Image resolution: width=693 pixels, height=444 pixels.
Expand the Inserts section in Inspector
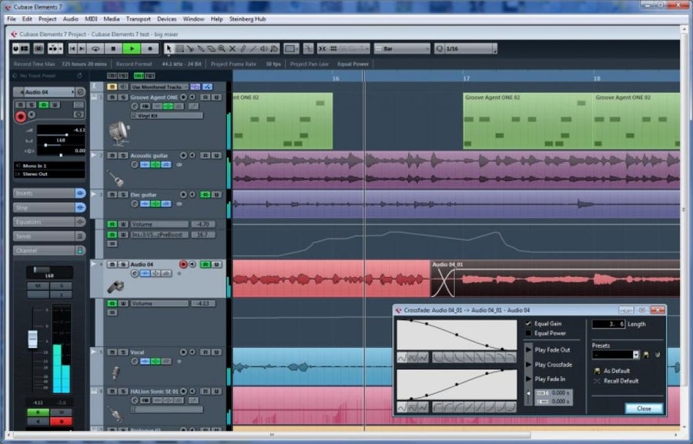[x=49, y=193]
